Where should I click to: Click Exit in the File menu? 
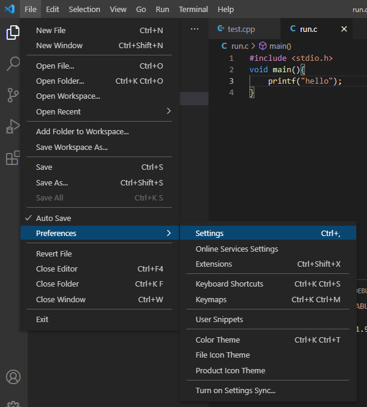click(x=100, y=319)
